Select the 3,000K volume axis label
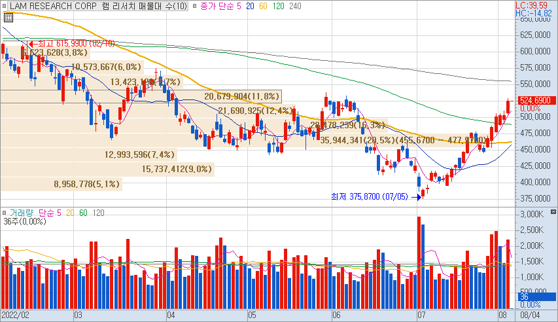 coord(532,215)
